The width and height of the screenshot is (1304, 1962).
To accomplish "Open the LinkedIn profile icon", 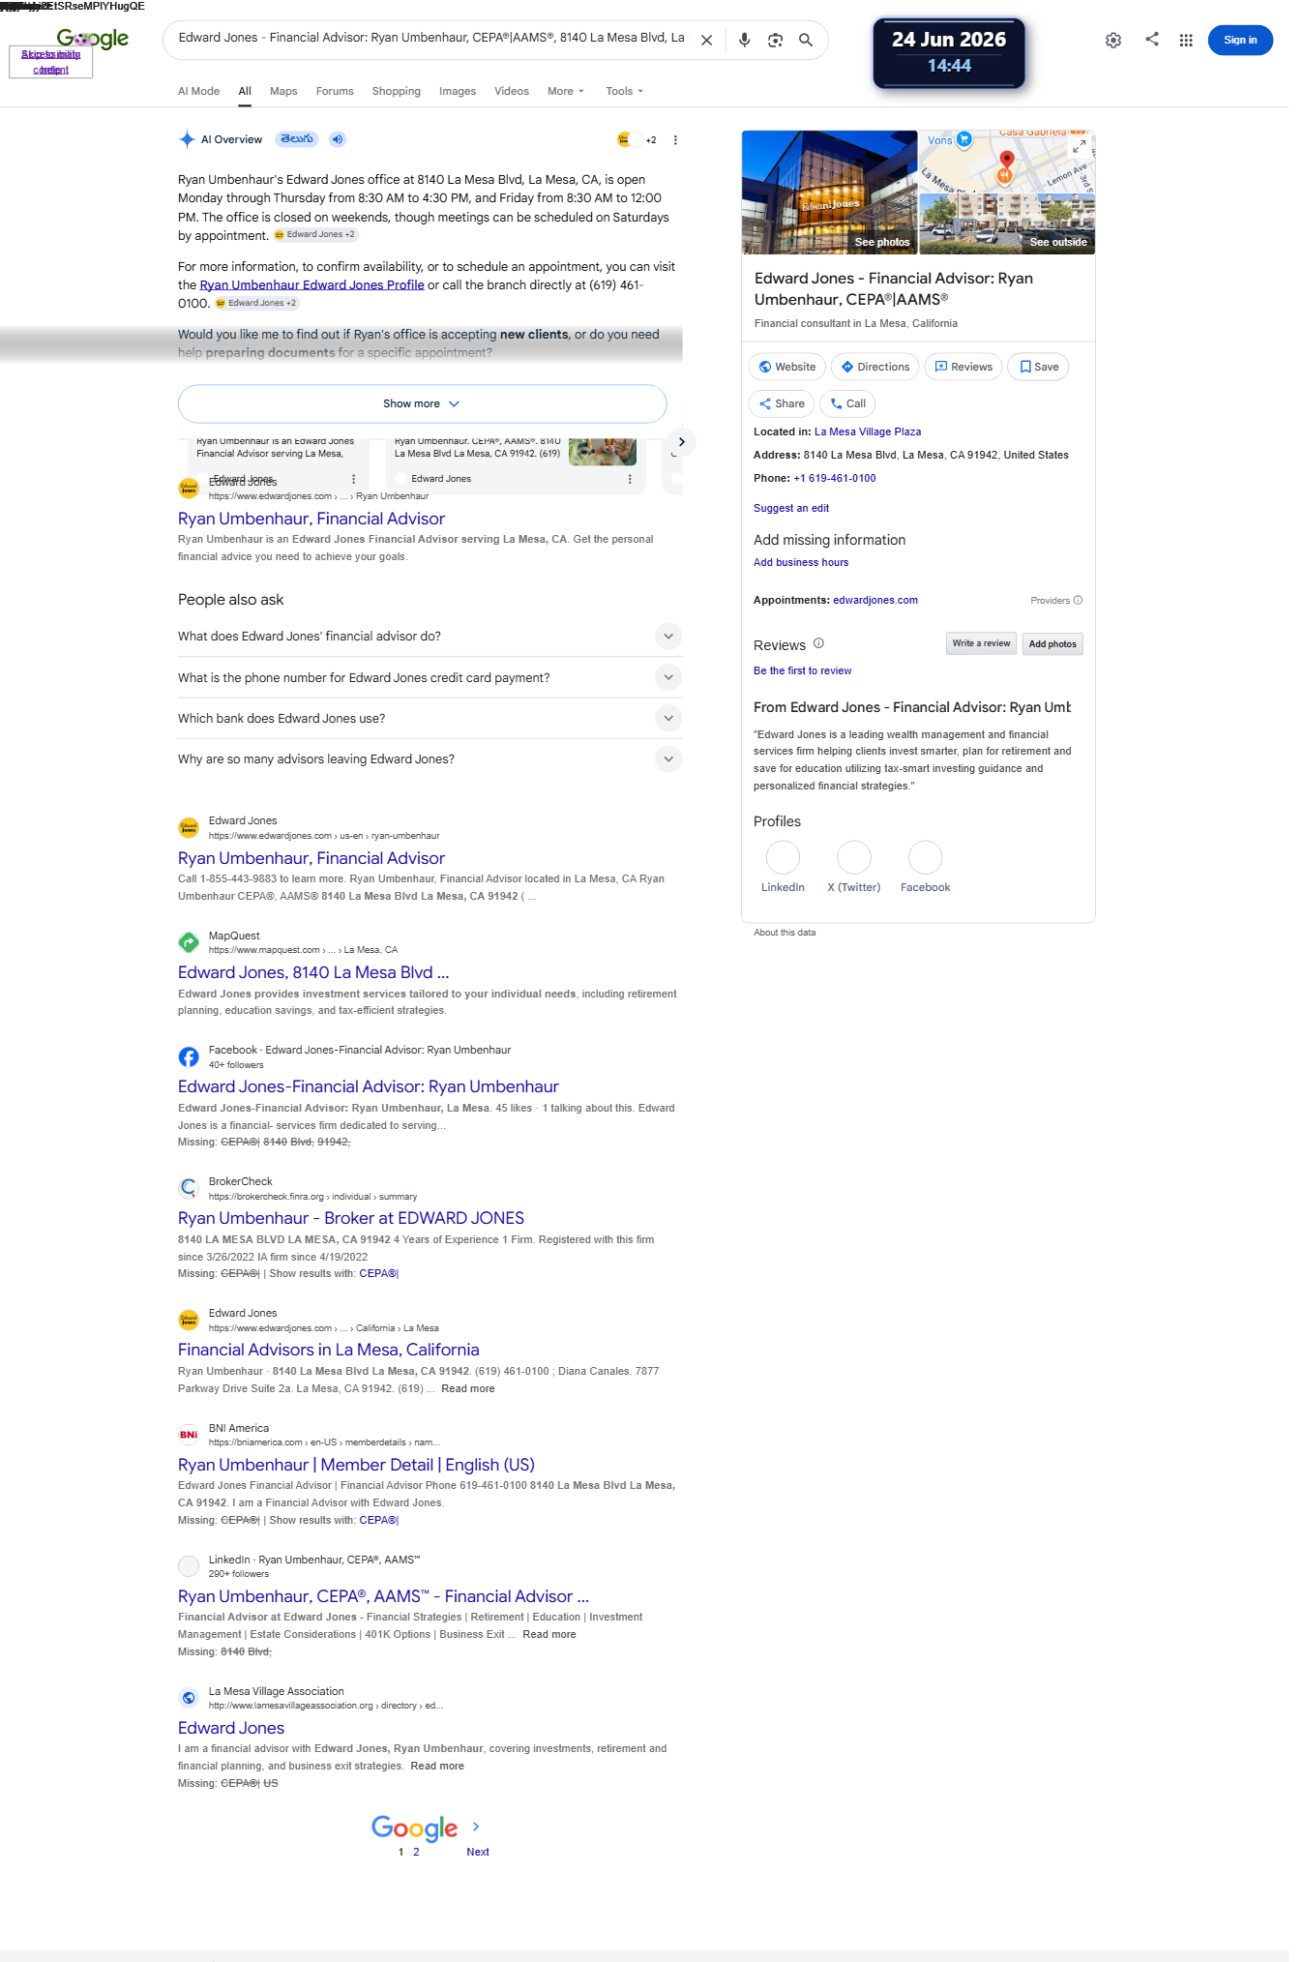I will point(783,857).
